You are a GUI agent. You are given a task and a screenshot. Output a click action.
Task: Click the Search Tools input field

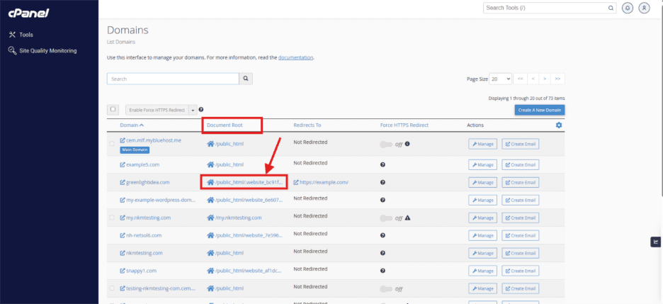(x=545, y=8)
